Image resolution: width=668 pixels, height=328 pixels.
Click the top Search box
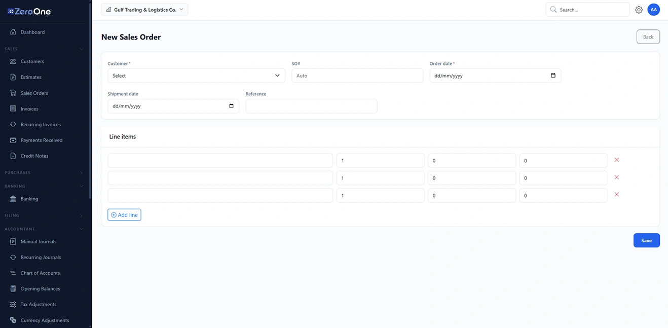coord(587,10)
